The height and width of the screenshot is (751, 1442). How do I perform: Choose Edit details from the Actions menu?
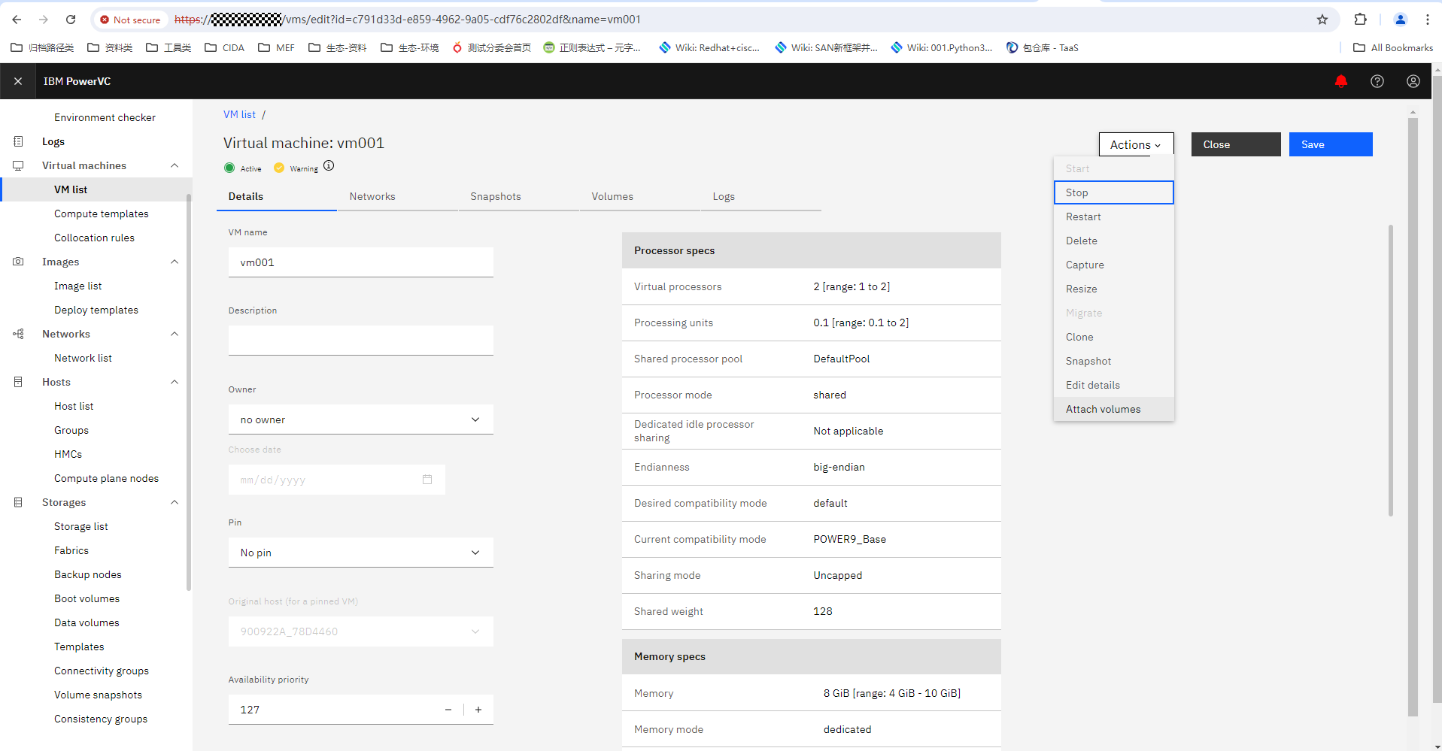point(1113,385)
